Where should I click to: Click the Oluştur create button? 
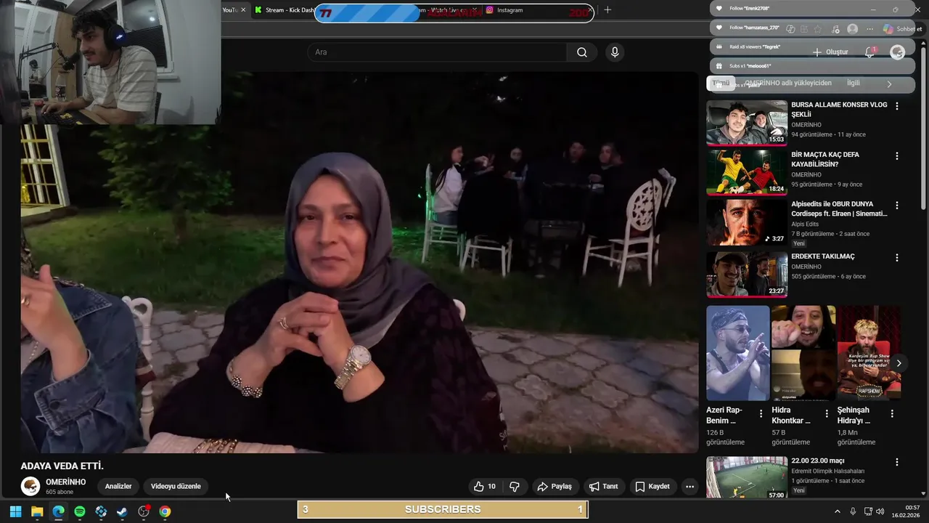831,52
